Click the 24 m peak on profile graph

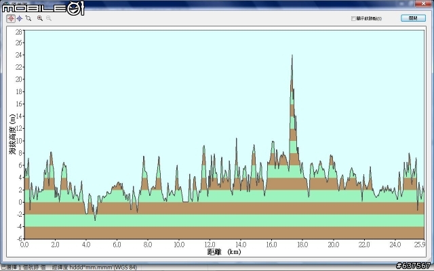point(292,56)
